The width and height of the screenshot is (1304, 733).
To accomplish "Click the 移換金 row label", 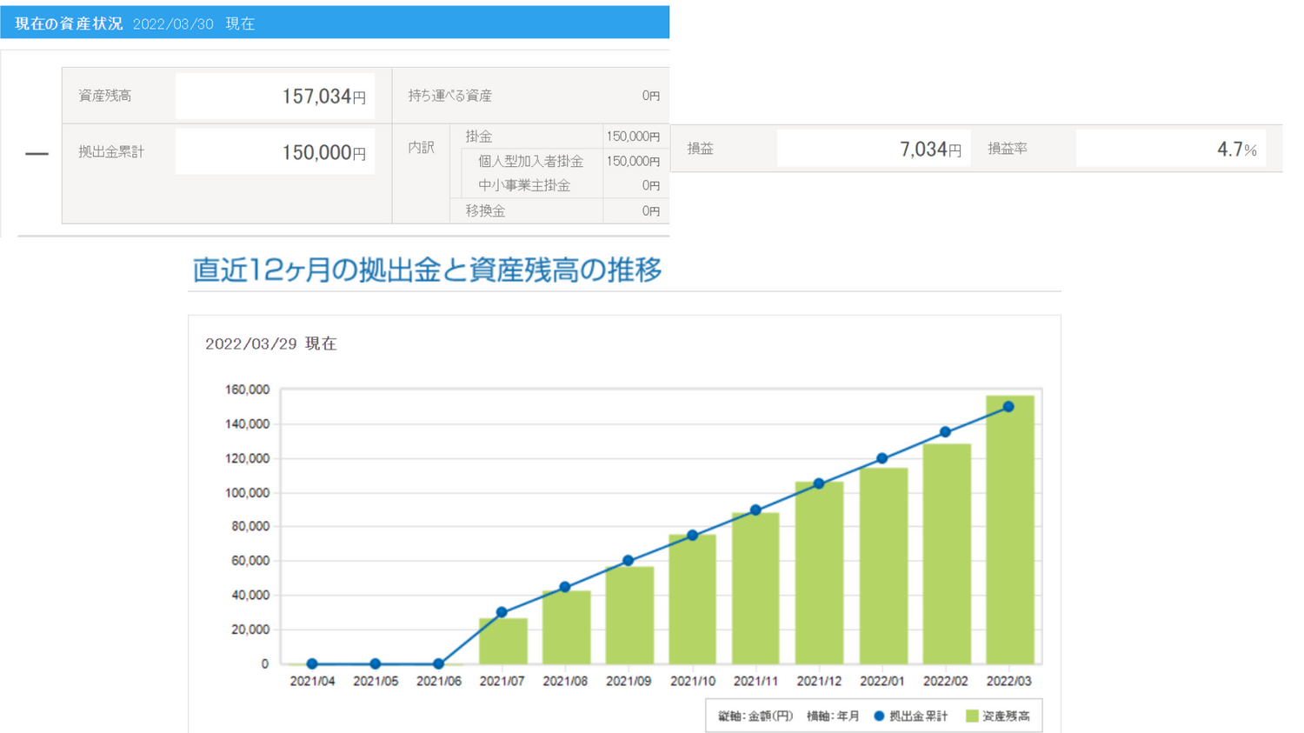I will click(x=485, y=210).
